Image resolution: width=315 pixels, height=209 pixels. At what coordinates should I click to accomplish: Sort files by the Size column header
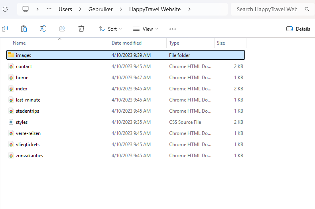point(221,43)
